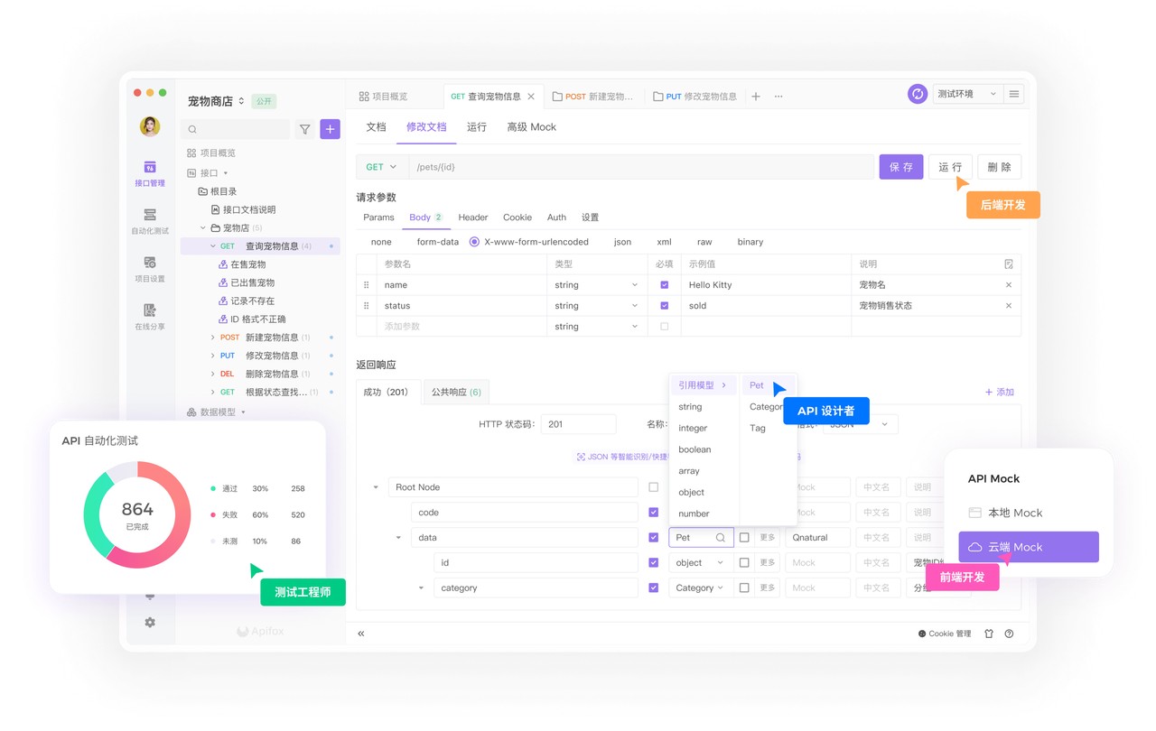Click + 添加 response link

(1000, 392)
